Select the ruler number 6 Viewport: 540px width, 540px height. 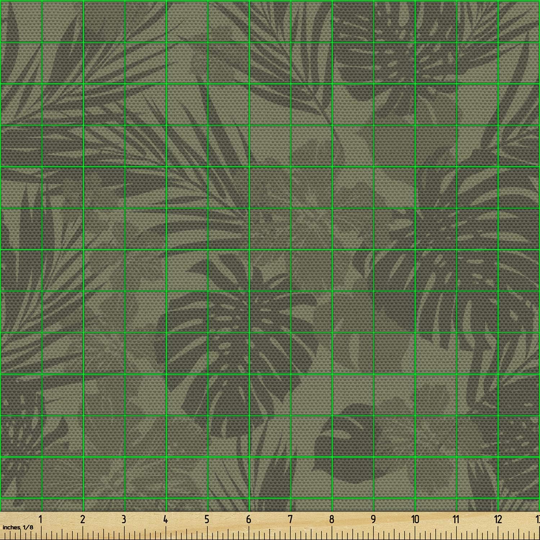click(x=248, y=519)
